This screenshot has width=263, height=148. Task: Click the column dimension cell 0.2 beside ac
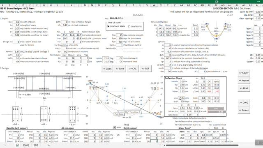click(x=65, y=52)
